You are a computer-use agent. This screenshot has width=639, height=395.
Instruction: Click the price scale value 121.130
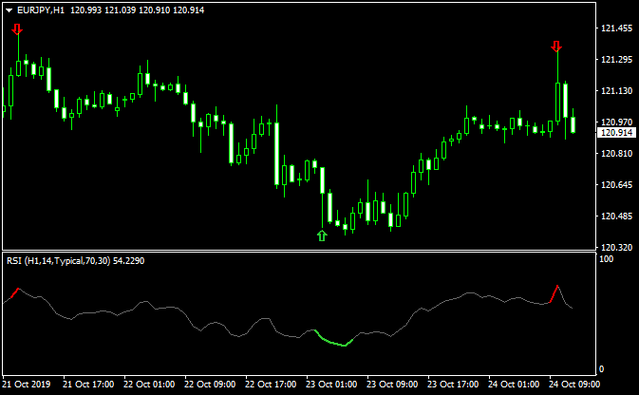pos(617,91)
